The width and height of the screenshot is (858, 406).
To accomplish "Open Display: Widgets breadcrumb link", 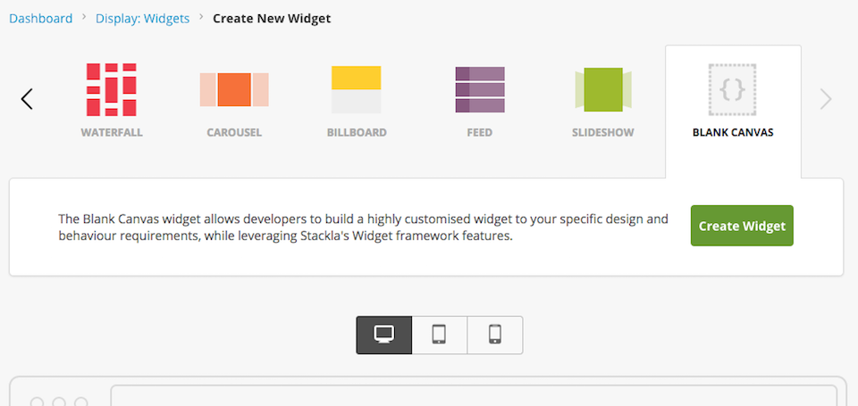I will tap(143, 18).
